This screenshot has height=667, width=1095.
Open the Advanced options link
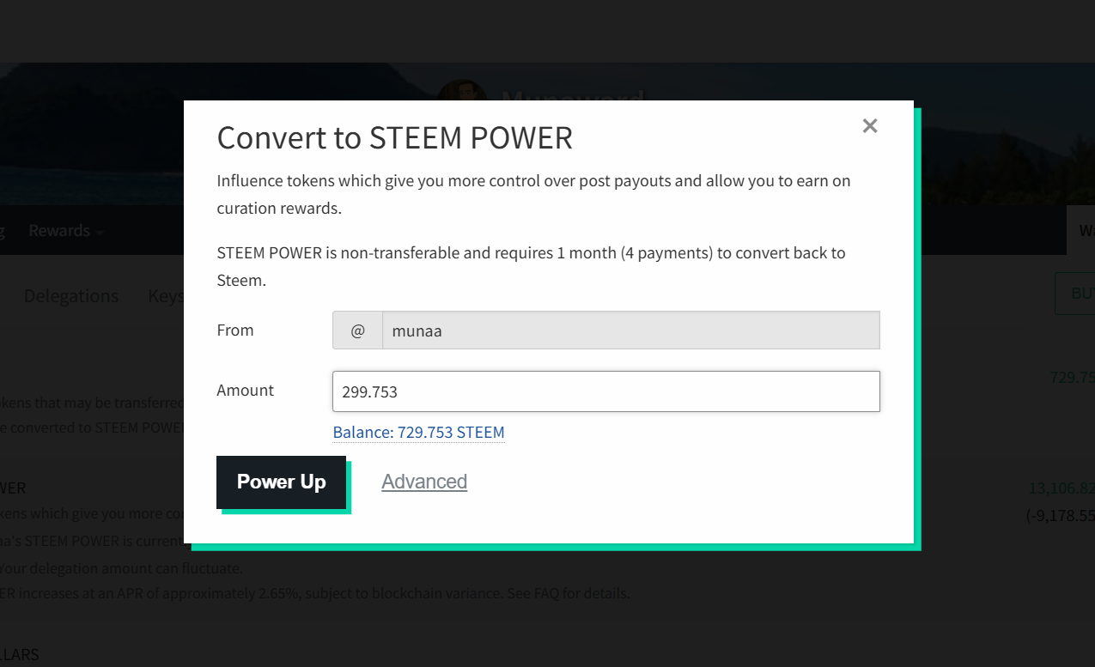424,482
